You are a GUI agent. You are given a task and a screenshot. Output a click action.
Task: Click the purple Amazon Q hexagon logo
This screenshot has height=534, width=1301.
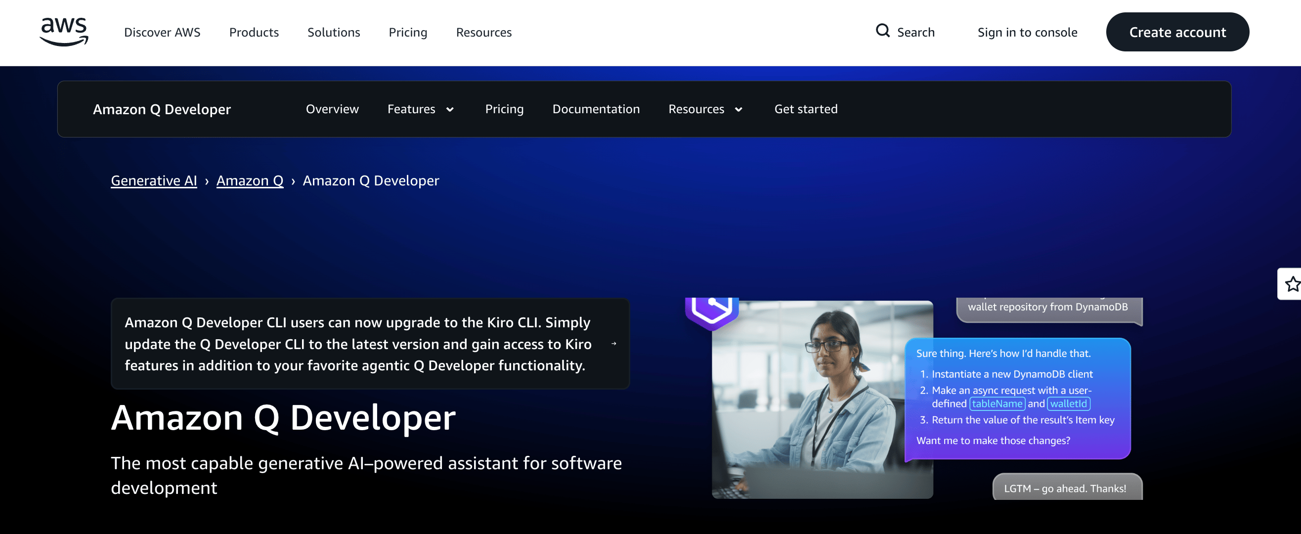pyautogui.click(x=712, y=312)
